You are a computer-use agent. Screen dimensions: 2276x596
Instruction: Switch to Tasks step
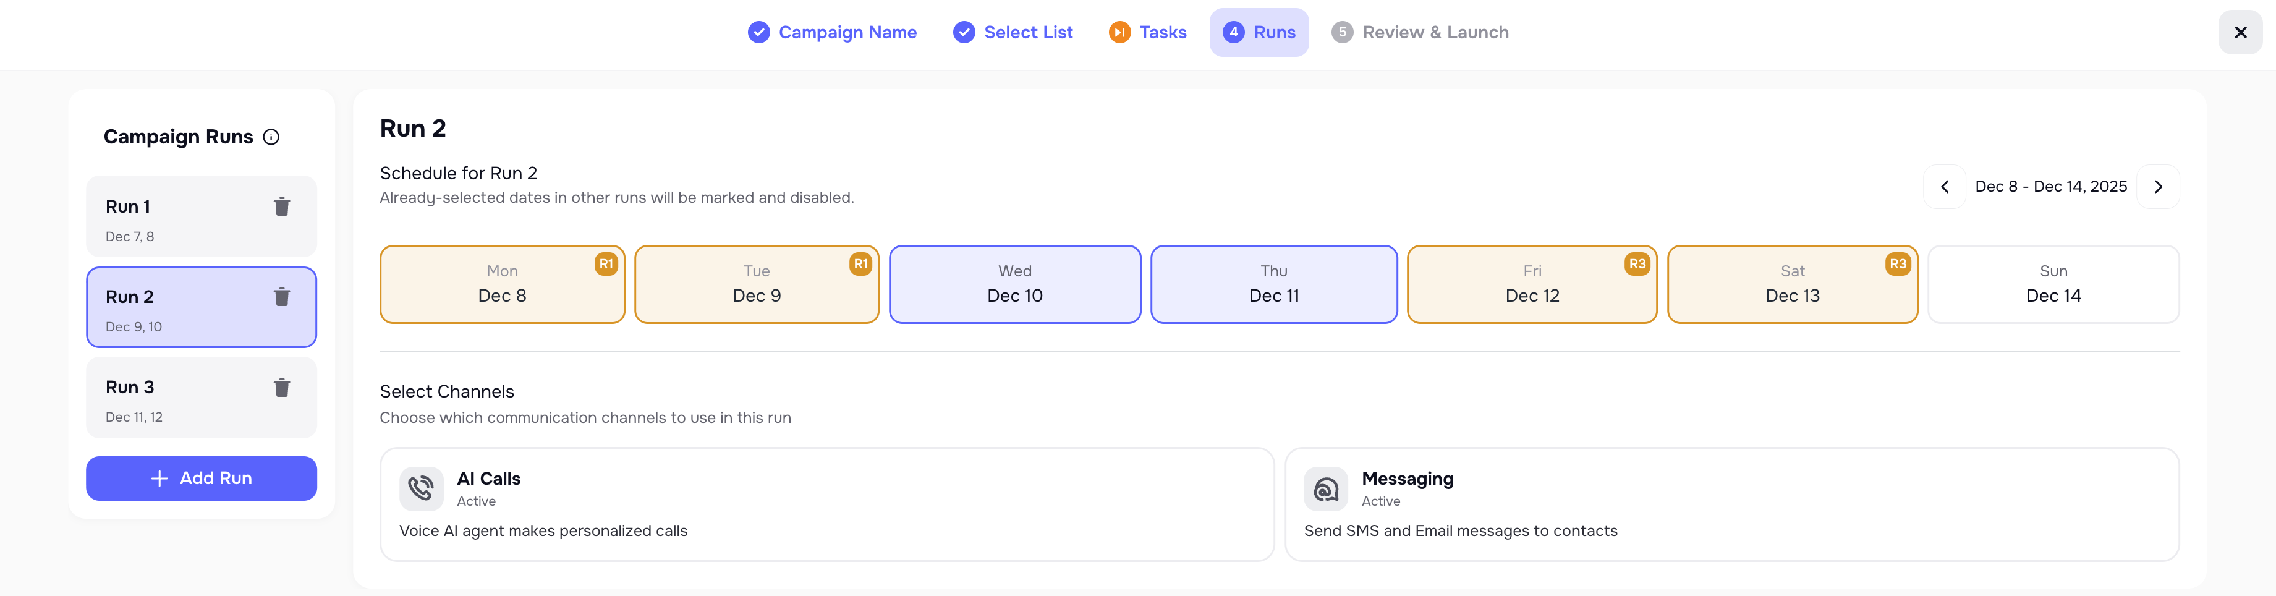pyautogui.click(x=1148, y=33)
